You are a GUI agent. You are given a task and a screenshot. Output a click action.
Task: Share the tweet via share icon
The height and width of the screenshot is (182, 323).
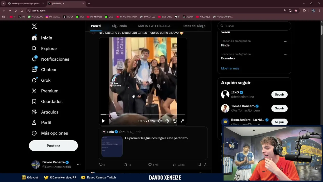pos(206,165)
